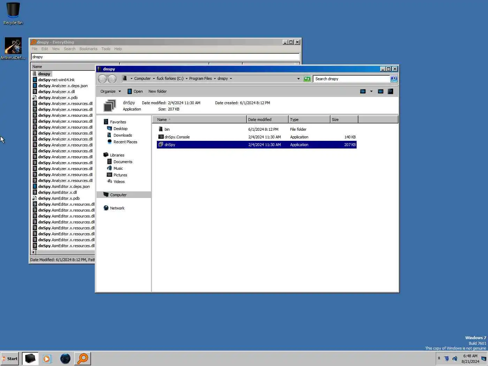This screenshot has height=366, width=488.
Task: Open the Tools menu in Everything
Action: click(106, 49)
